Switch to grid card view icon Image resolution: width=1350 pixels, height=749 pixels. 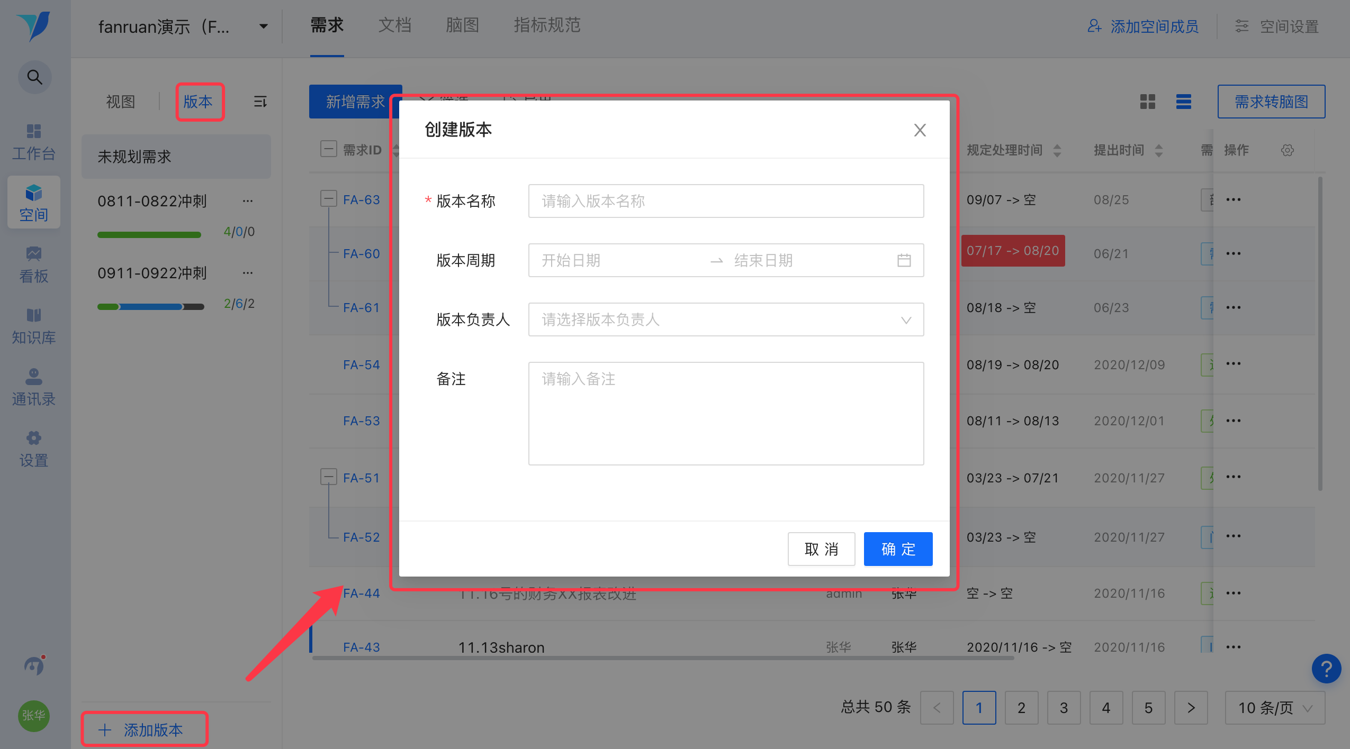click(1148, 102)
